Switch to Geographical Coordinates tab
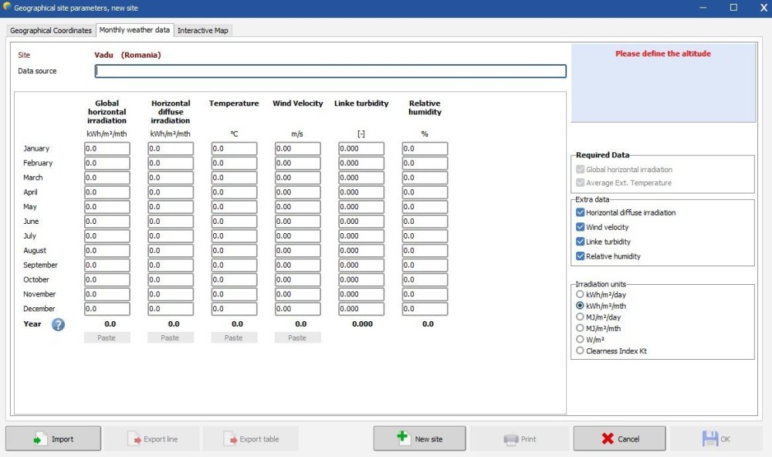 (51, 31)
